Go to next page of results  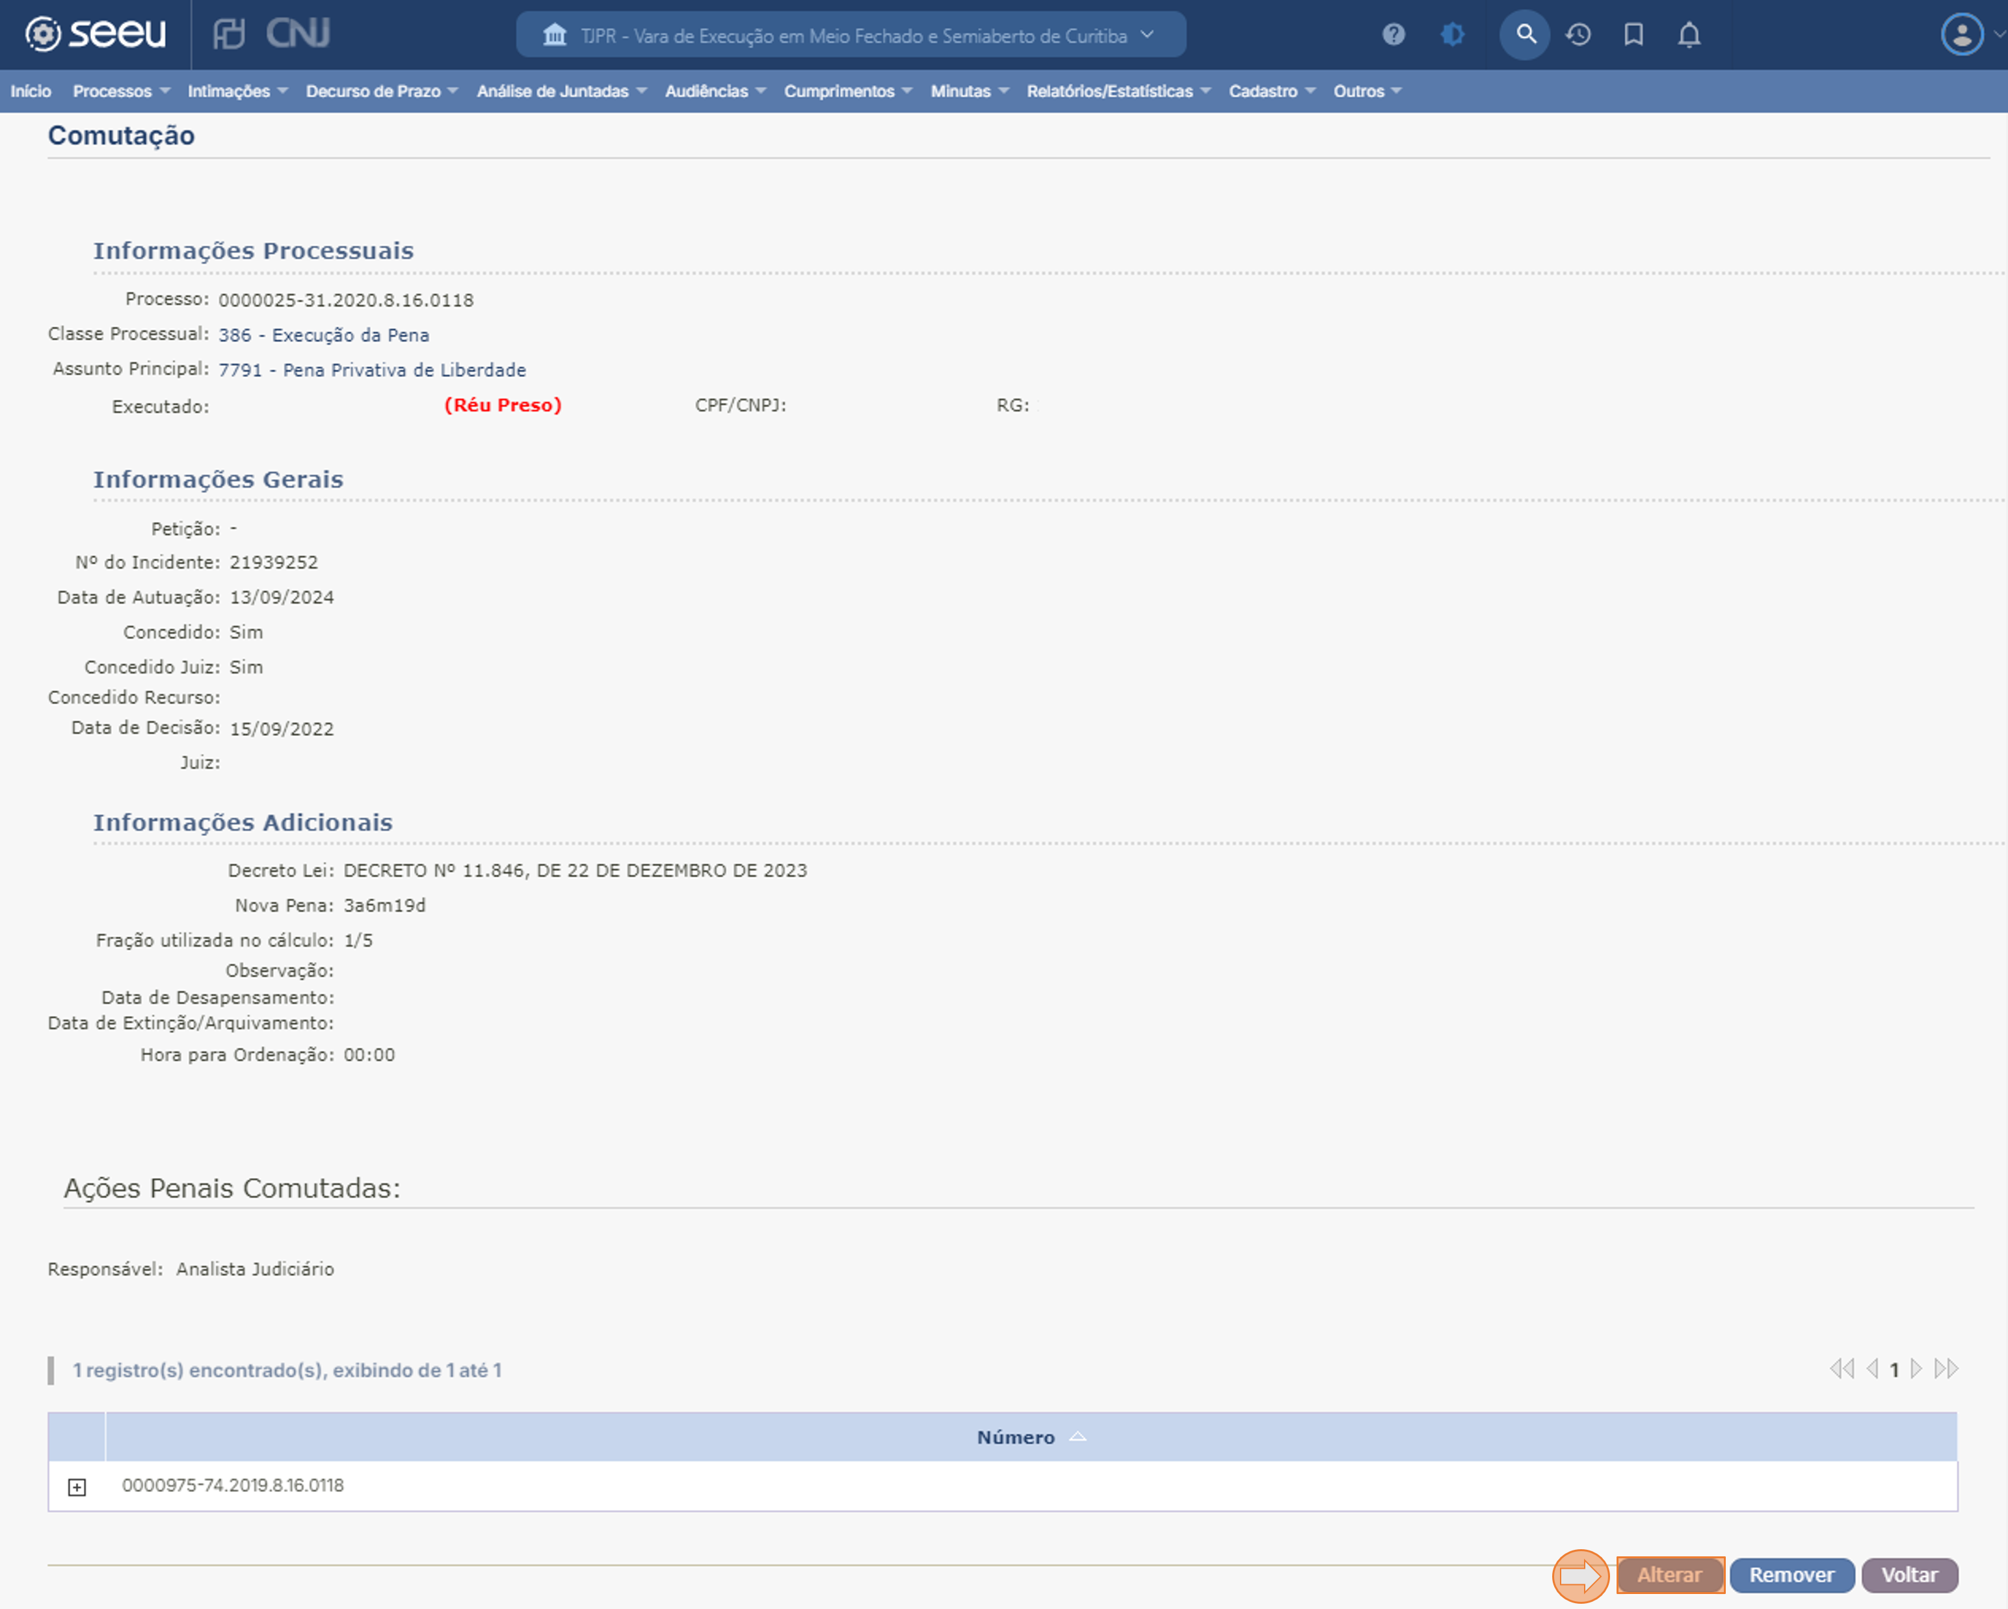pos(1916,1368)
